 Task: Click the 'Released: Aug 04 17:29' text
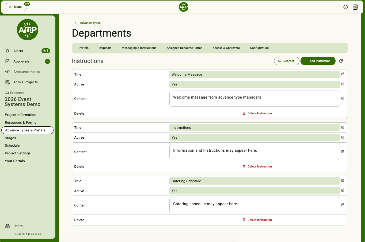click(x=27, y=234)
